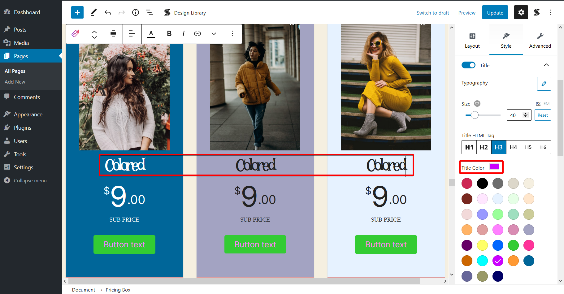The image size is (564, 294).
Task: Click the Add New page link
Action: (15, 82)
